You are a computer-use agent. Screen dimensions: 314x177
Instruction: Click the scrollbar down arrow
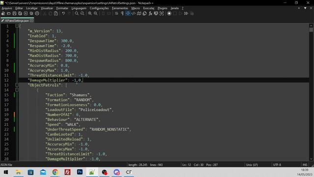(x=311, y=159)
